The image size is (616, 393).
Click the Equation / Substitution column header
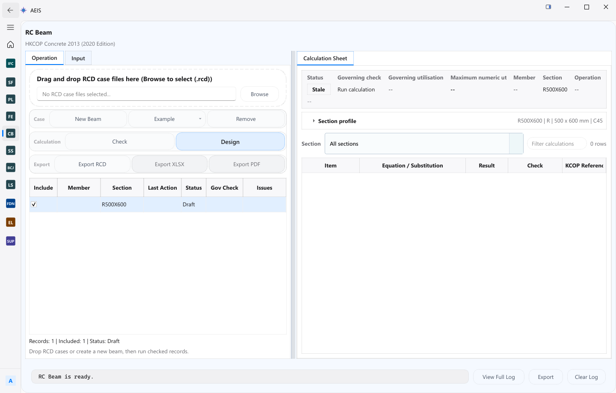(x=412, y=165)
